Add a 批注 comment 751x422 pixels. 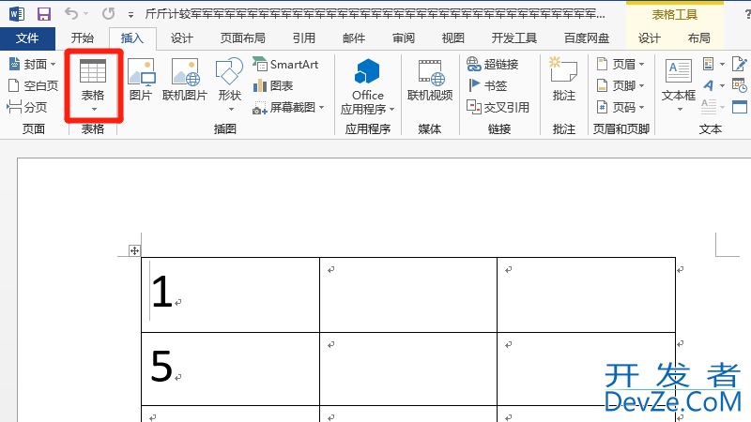564,80
